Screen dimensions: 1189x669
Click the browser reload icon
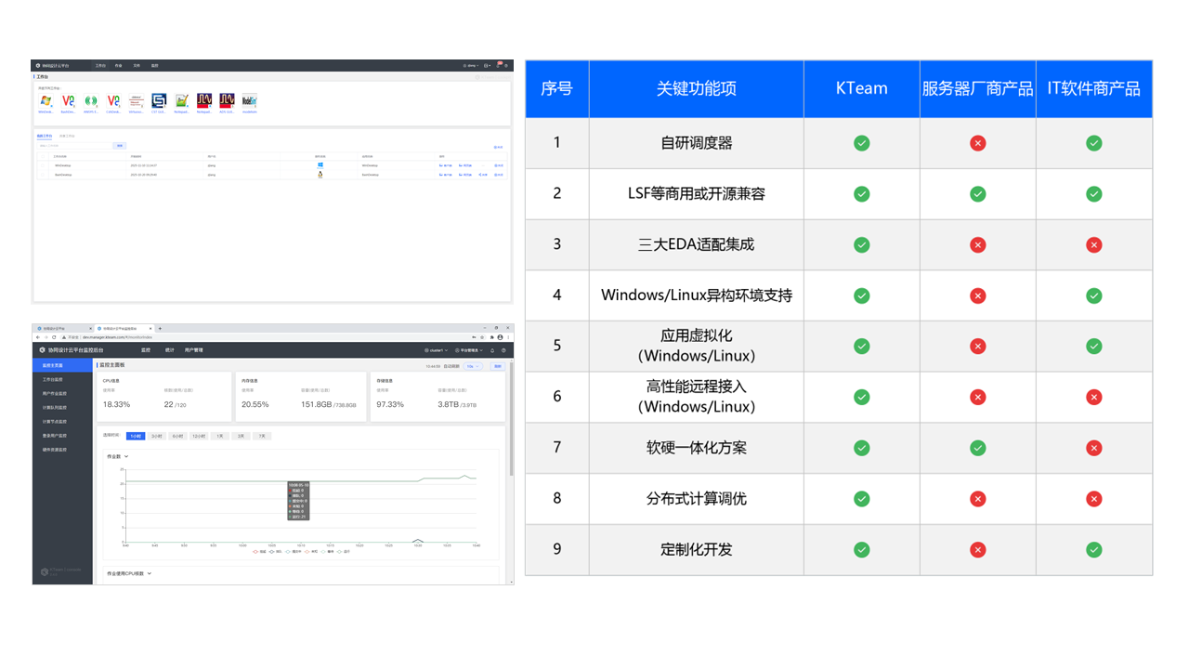coord(53,337)
